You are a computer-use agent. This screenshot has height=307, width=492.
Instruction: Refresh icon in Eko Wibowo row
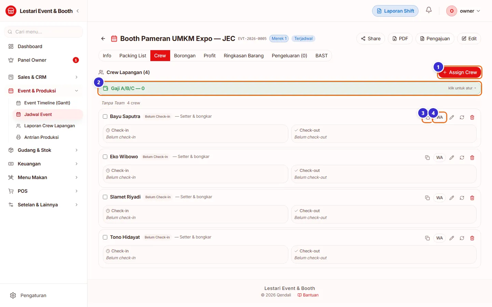point(462,158)
